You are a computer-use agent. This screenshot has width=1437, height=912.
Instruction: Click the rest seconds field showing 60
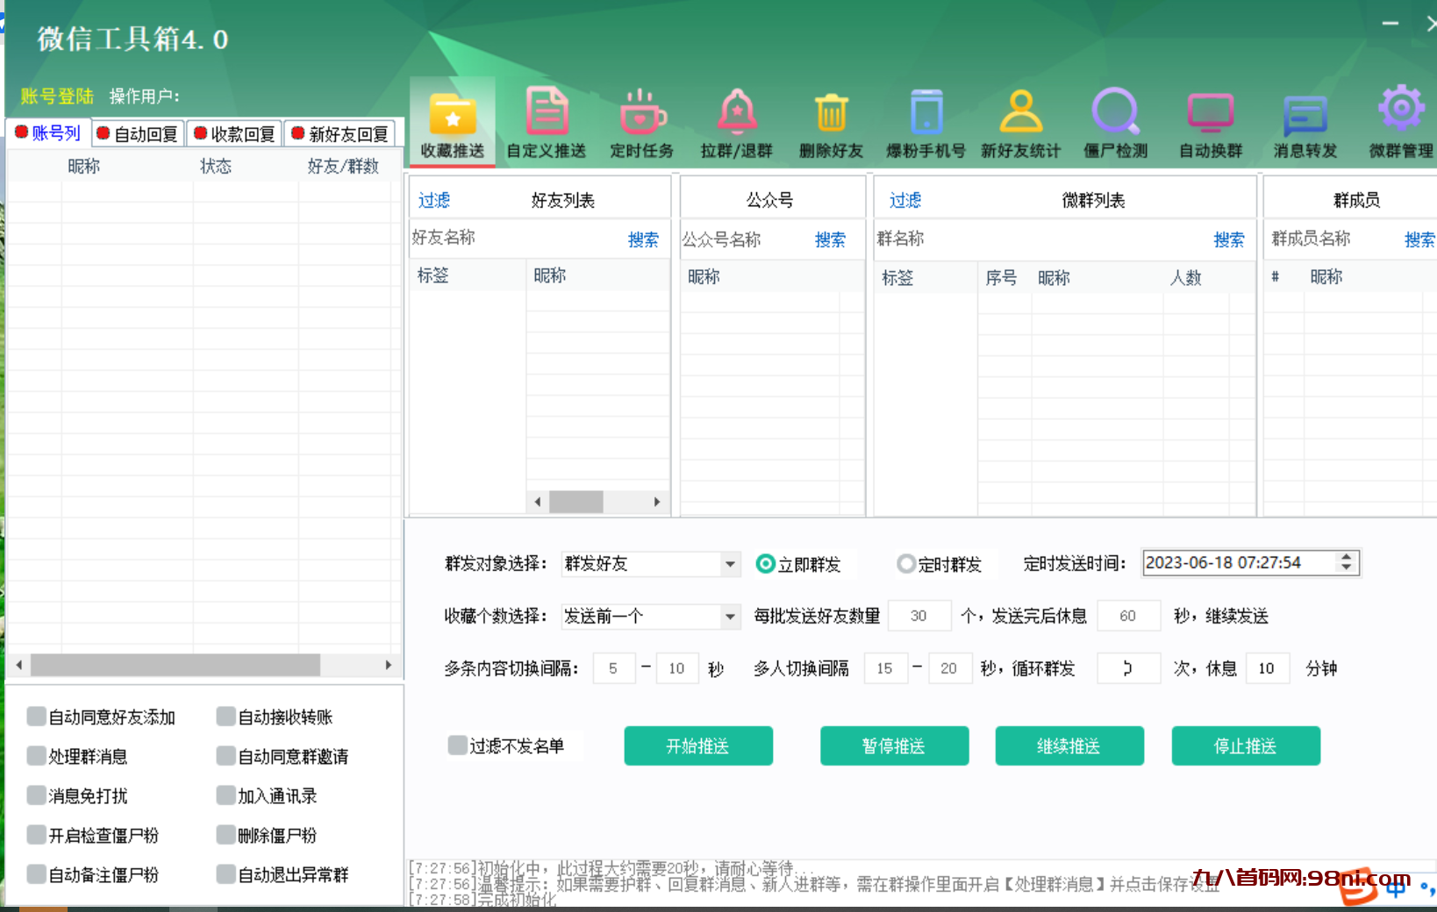click(x=1128, y=616)
